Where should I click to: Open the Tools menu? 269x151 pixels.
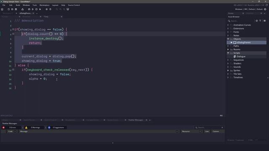pos(34,5)
